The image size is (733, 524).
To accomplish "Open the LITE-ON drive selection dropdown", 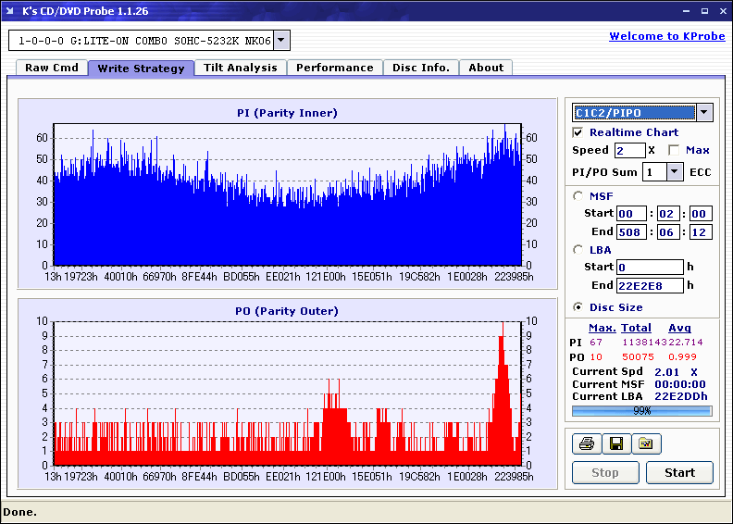I will click(282, 41).
